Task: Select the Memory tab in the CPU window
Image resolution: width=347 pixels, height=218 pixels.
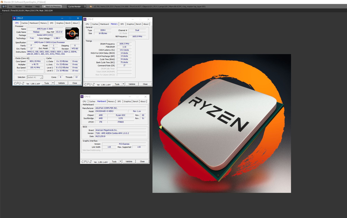Action: 44,23
